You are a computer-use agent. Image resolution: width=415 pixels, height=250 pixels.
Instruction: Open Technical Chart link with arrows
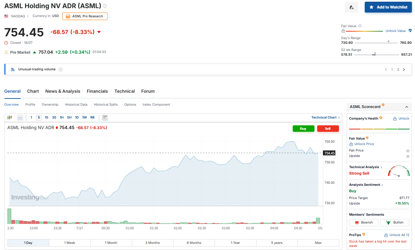(325, 118)
